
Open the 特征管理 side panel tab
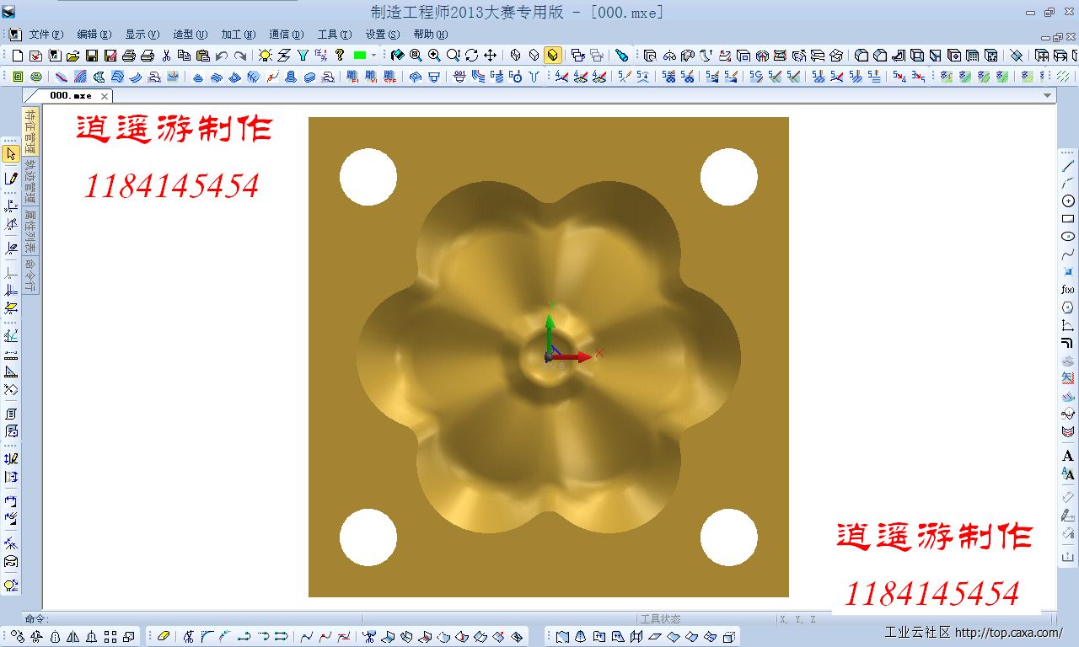[x=30, y=131]
